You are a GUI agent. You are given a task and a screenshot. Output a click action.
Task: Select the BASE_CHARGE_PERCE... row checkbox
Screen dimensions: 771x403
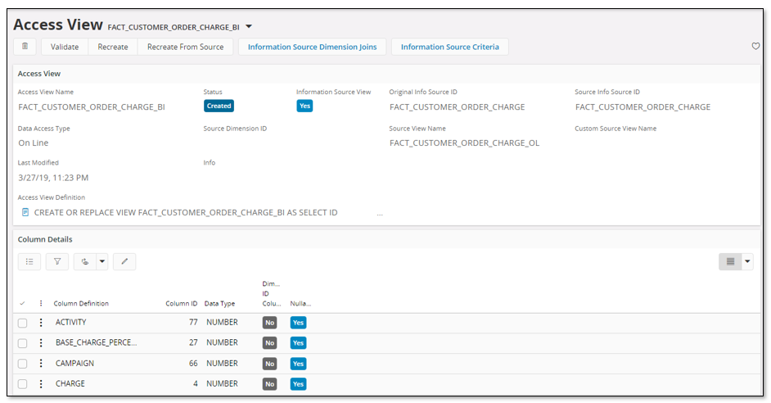(23, 343)
